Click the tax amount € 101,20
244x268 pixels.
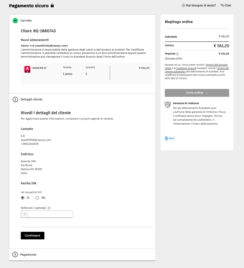tap(224, 54)
